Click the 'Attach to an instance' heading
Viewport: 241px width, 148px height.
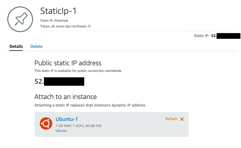[66, 97]
